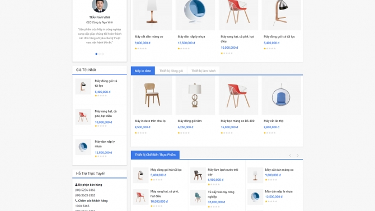This screenshot has height=211, width=375.
Task: Open Máy rang hạt, cà phê, hạt điều bottom section
Action: pos(165,194)
